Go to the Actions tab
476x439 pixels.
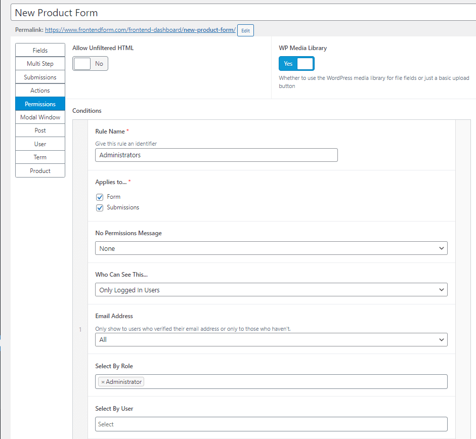[x=40, y=91]
